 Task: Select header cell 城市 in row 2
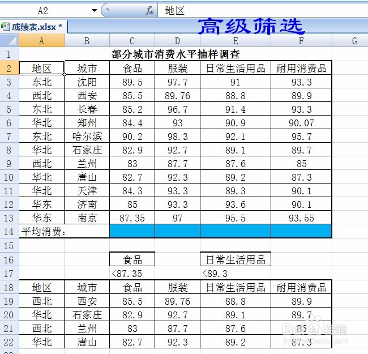click(x=87, y=69)
